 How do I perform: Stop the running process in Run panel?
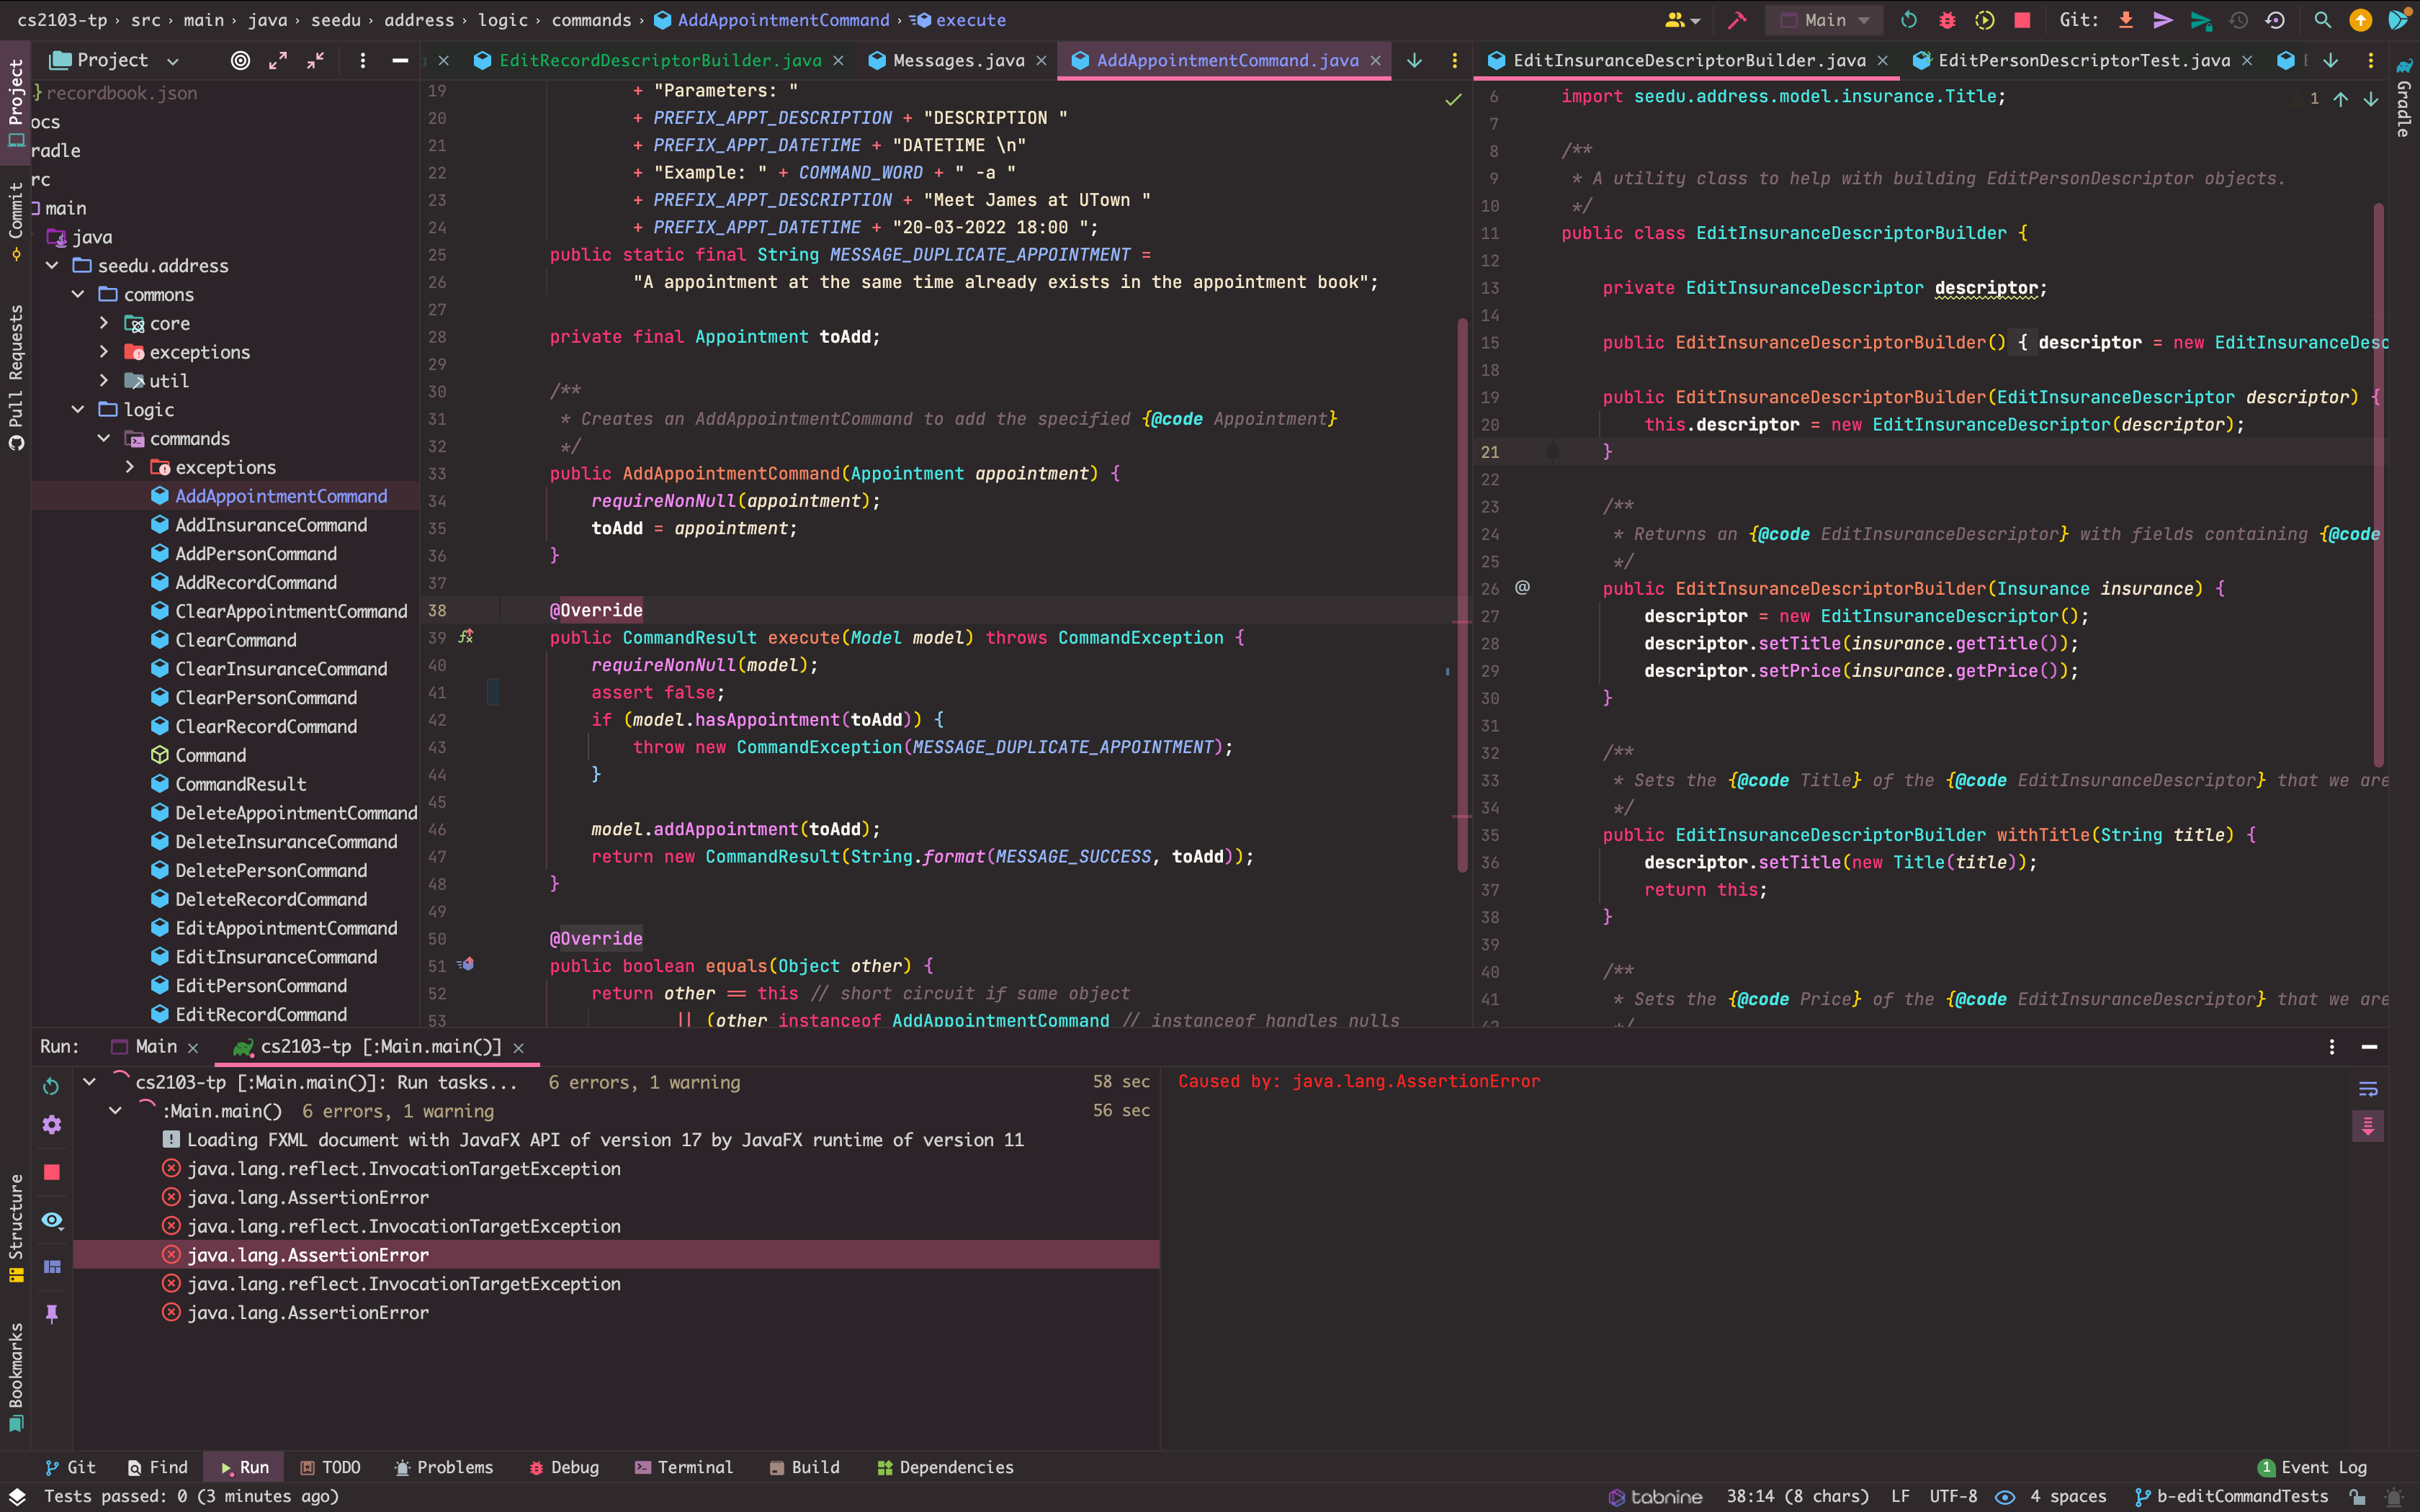click(x=52, y=1172)
